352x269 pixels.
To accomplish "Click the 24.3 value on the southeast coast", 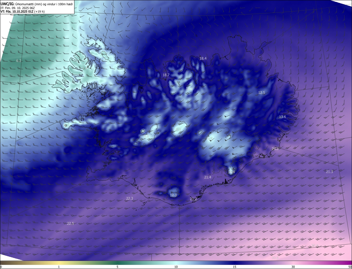I will point(275,149).
